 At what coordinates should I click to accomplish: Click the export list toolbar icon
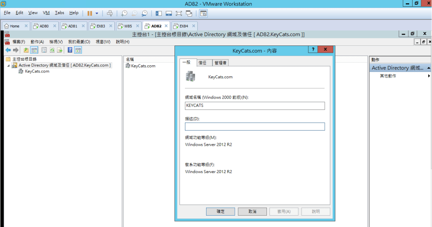[60, 50]
